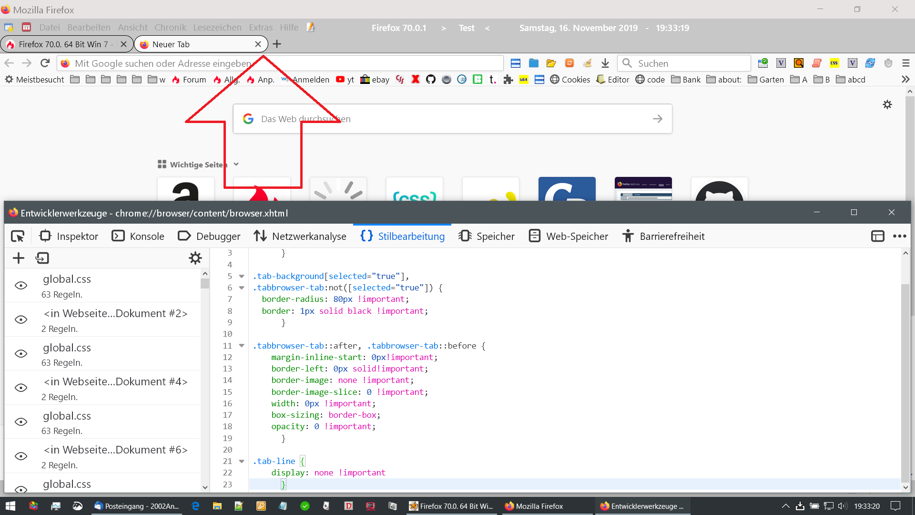Collapse the .tab-line rule at line 21
Viewport: 915px width, 515px height.
(x=242, y=461)
